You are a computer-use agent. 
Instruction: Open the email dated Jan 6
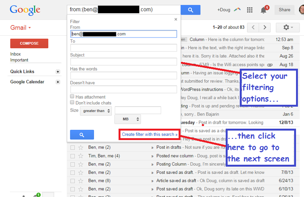point(240,114)
